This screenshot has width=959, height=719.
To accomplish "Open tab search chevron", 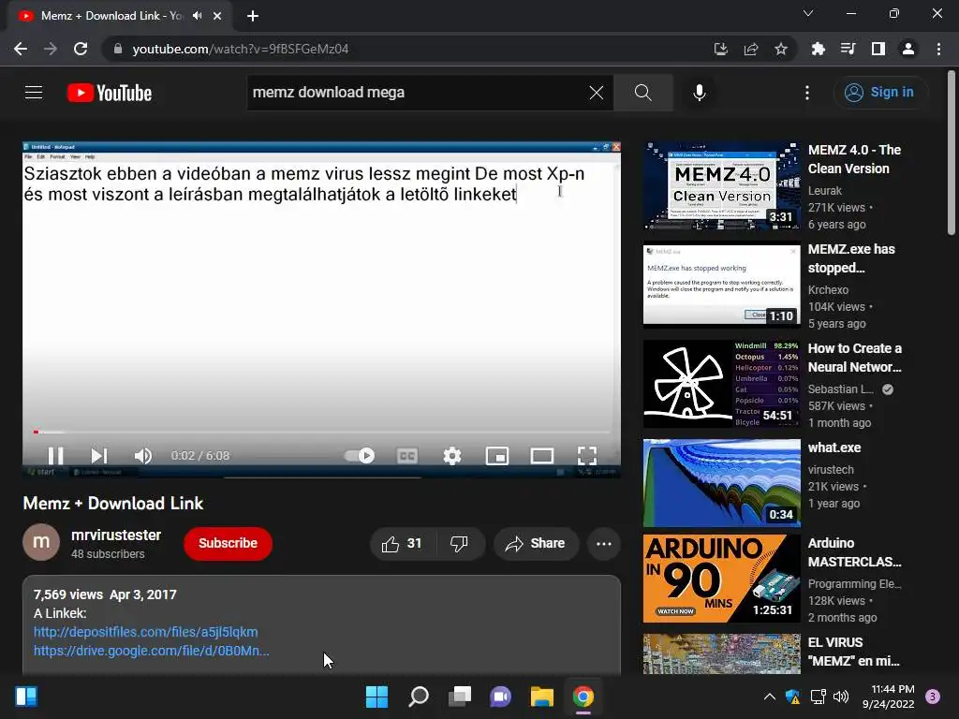I will [x=808, y=13].
